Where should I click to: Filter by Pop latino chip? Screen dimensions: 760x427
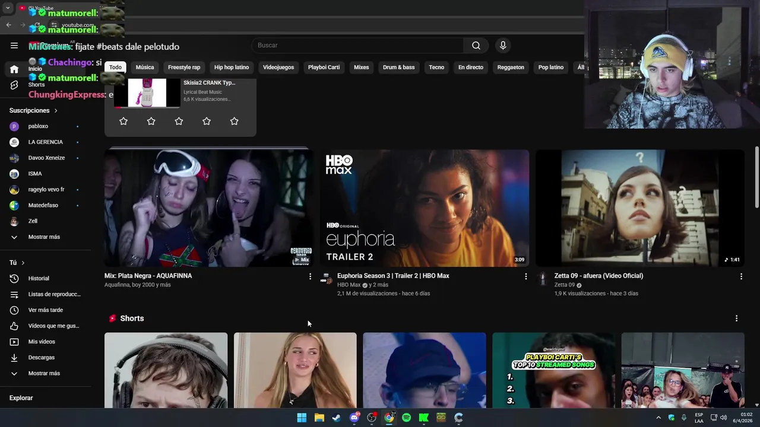(551, 67)
